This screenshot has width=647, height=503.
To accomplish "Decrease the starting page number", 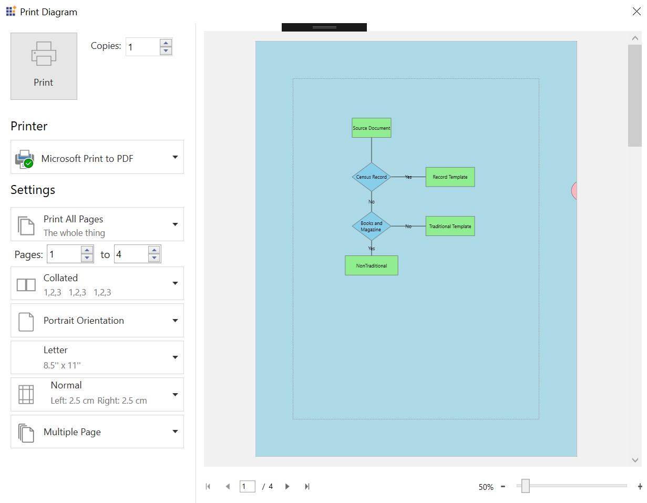I will (87, 259).
